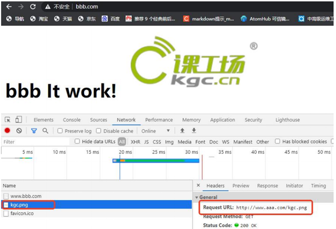Click the import HAR upload arrow icon

[x=182, y=130]
